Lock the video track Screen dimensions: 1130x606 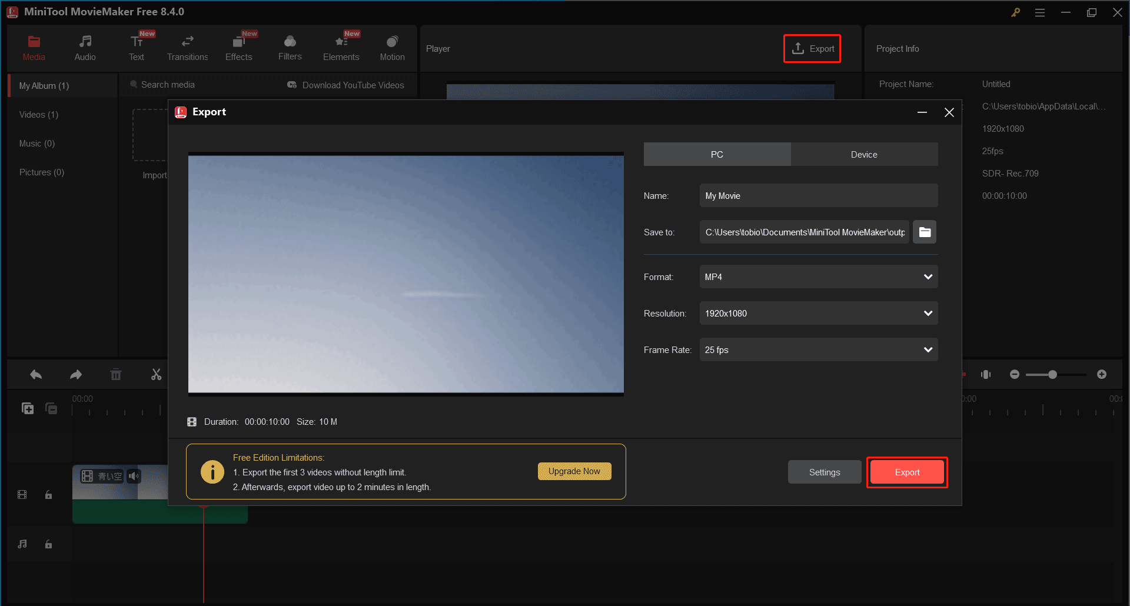[48, 495]
